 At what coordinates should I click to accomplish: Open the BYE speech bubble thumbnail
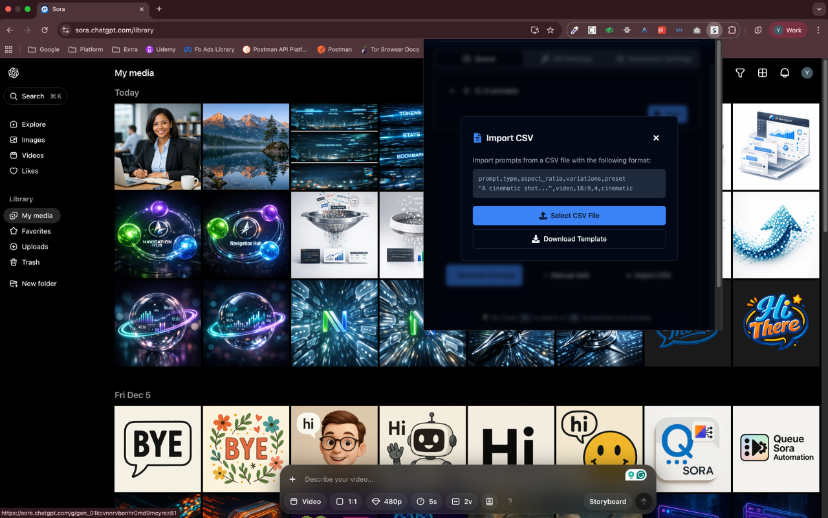(x=158, y=449)
